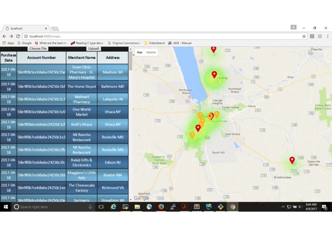Image resolution: width=332 pixels, height=236 pixels.
Task: Switch map to Map view
Action: [139, 52]
